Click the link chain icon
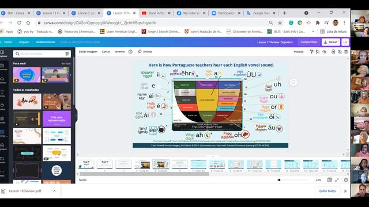The height and width of the screenshot is (207, 369). [x=324, y=52]
